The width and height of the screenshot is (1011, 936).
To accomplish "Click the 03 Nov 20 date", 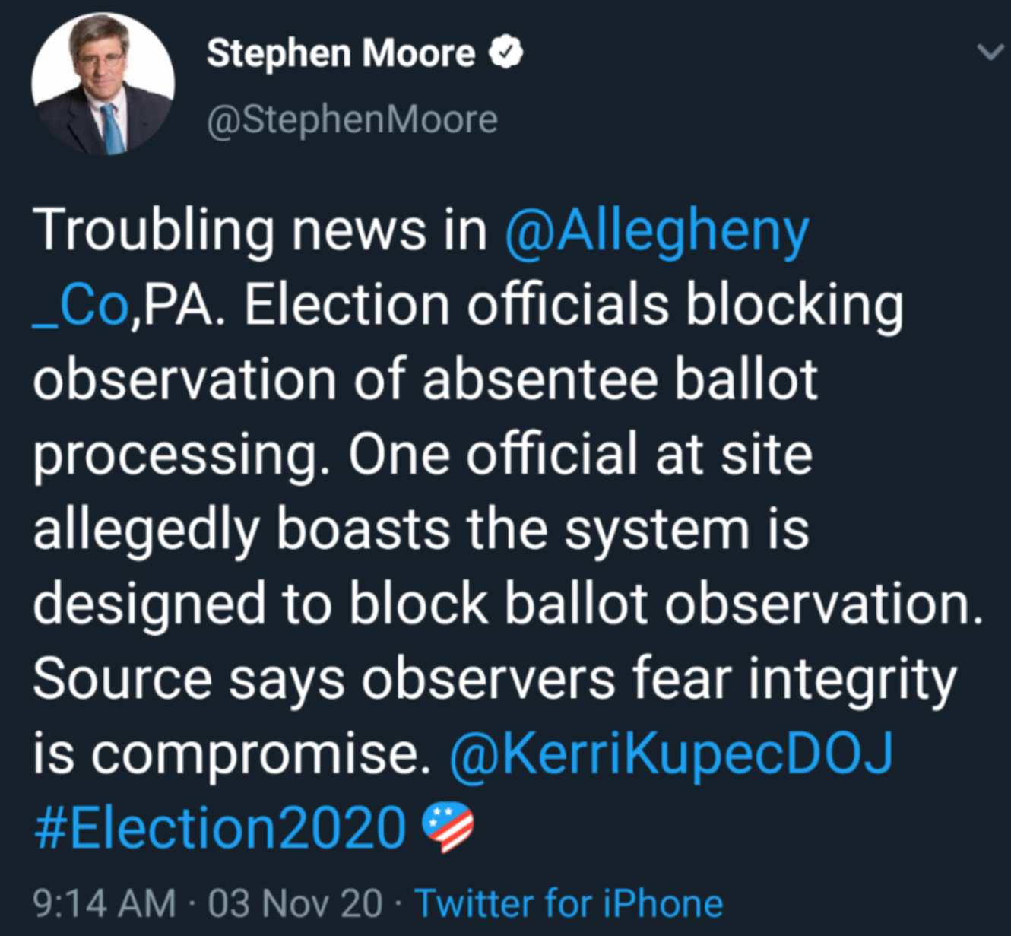I will pos(295,903).
